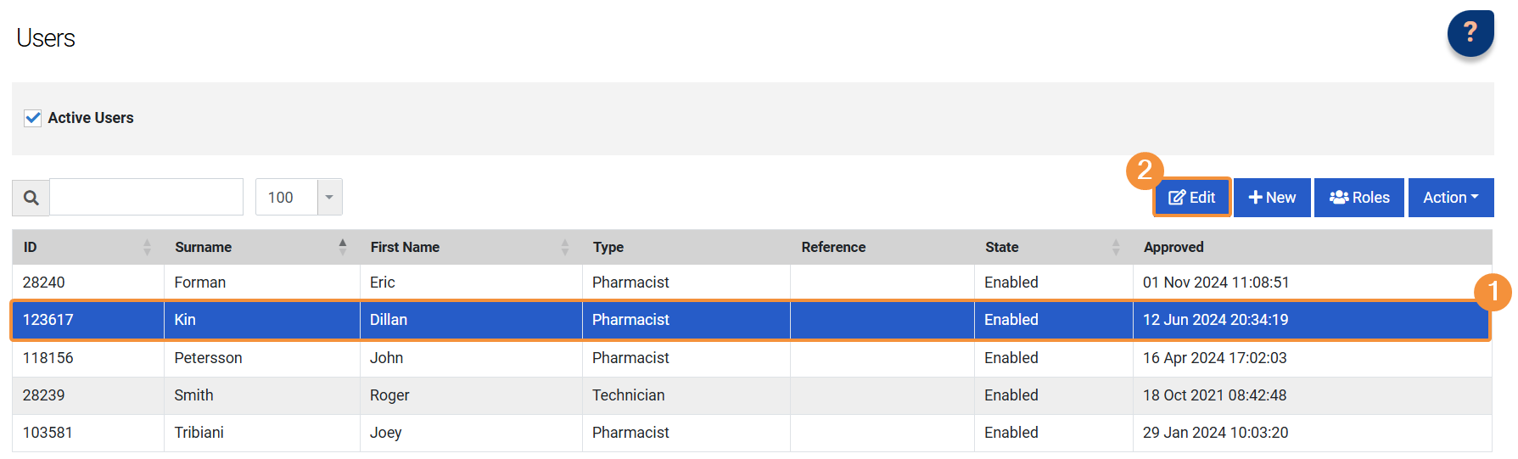Image resolution: width=1518 pixels, height=459 pixels.
Task: Sort by State column sort arrows
Action: pos(1115,247)
